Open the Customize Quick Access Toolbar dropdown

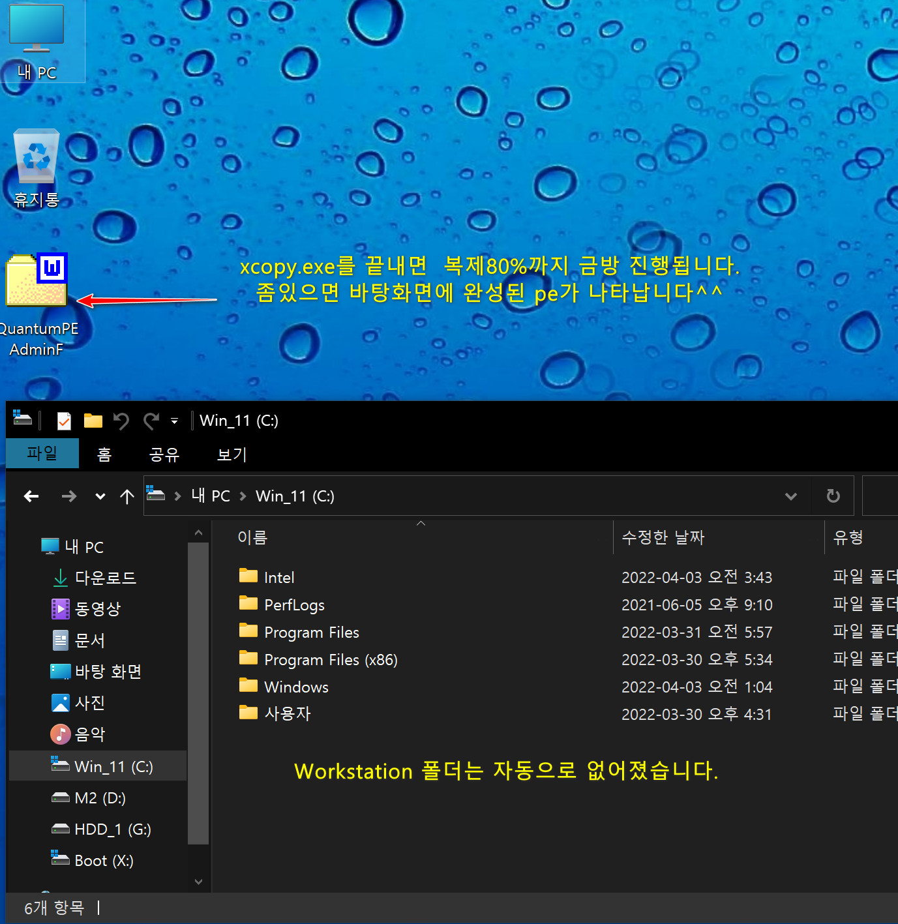[x=174, y=421]
